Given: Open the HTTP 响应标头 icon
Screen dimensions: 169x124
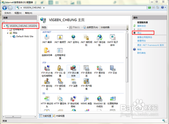Looking at the screenshot, I should [x=47, y=102].
